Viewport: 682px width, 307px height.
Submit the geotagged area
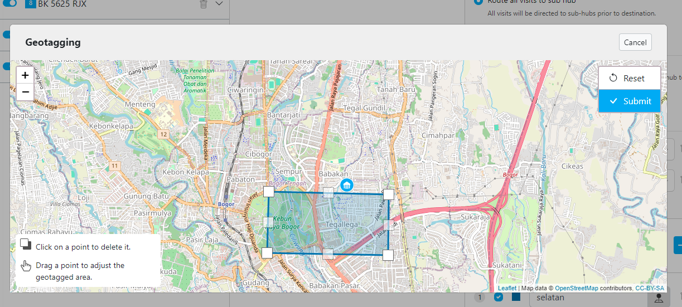(630, 101)
